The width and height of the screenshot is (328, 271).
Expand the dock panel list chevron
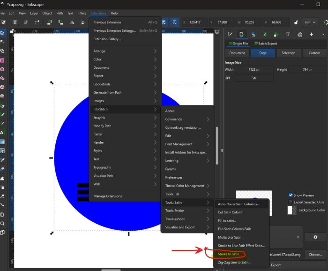(x=323, y=34)
